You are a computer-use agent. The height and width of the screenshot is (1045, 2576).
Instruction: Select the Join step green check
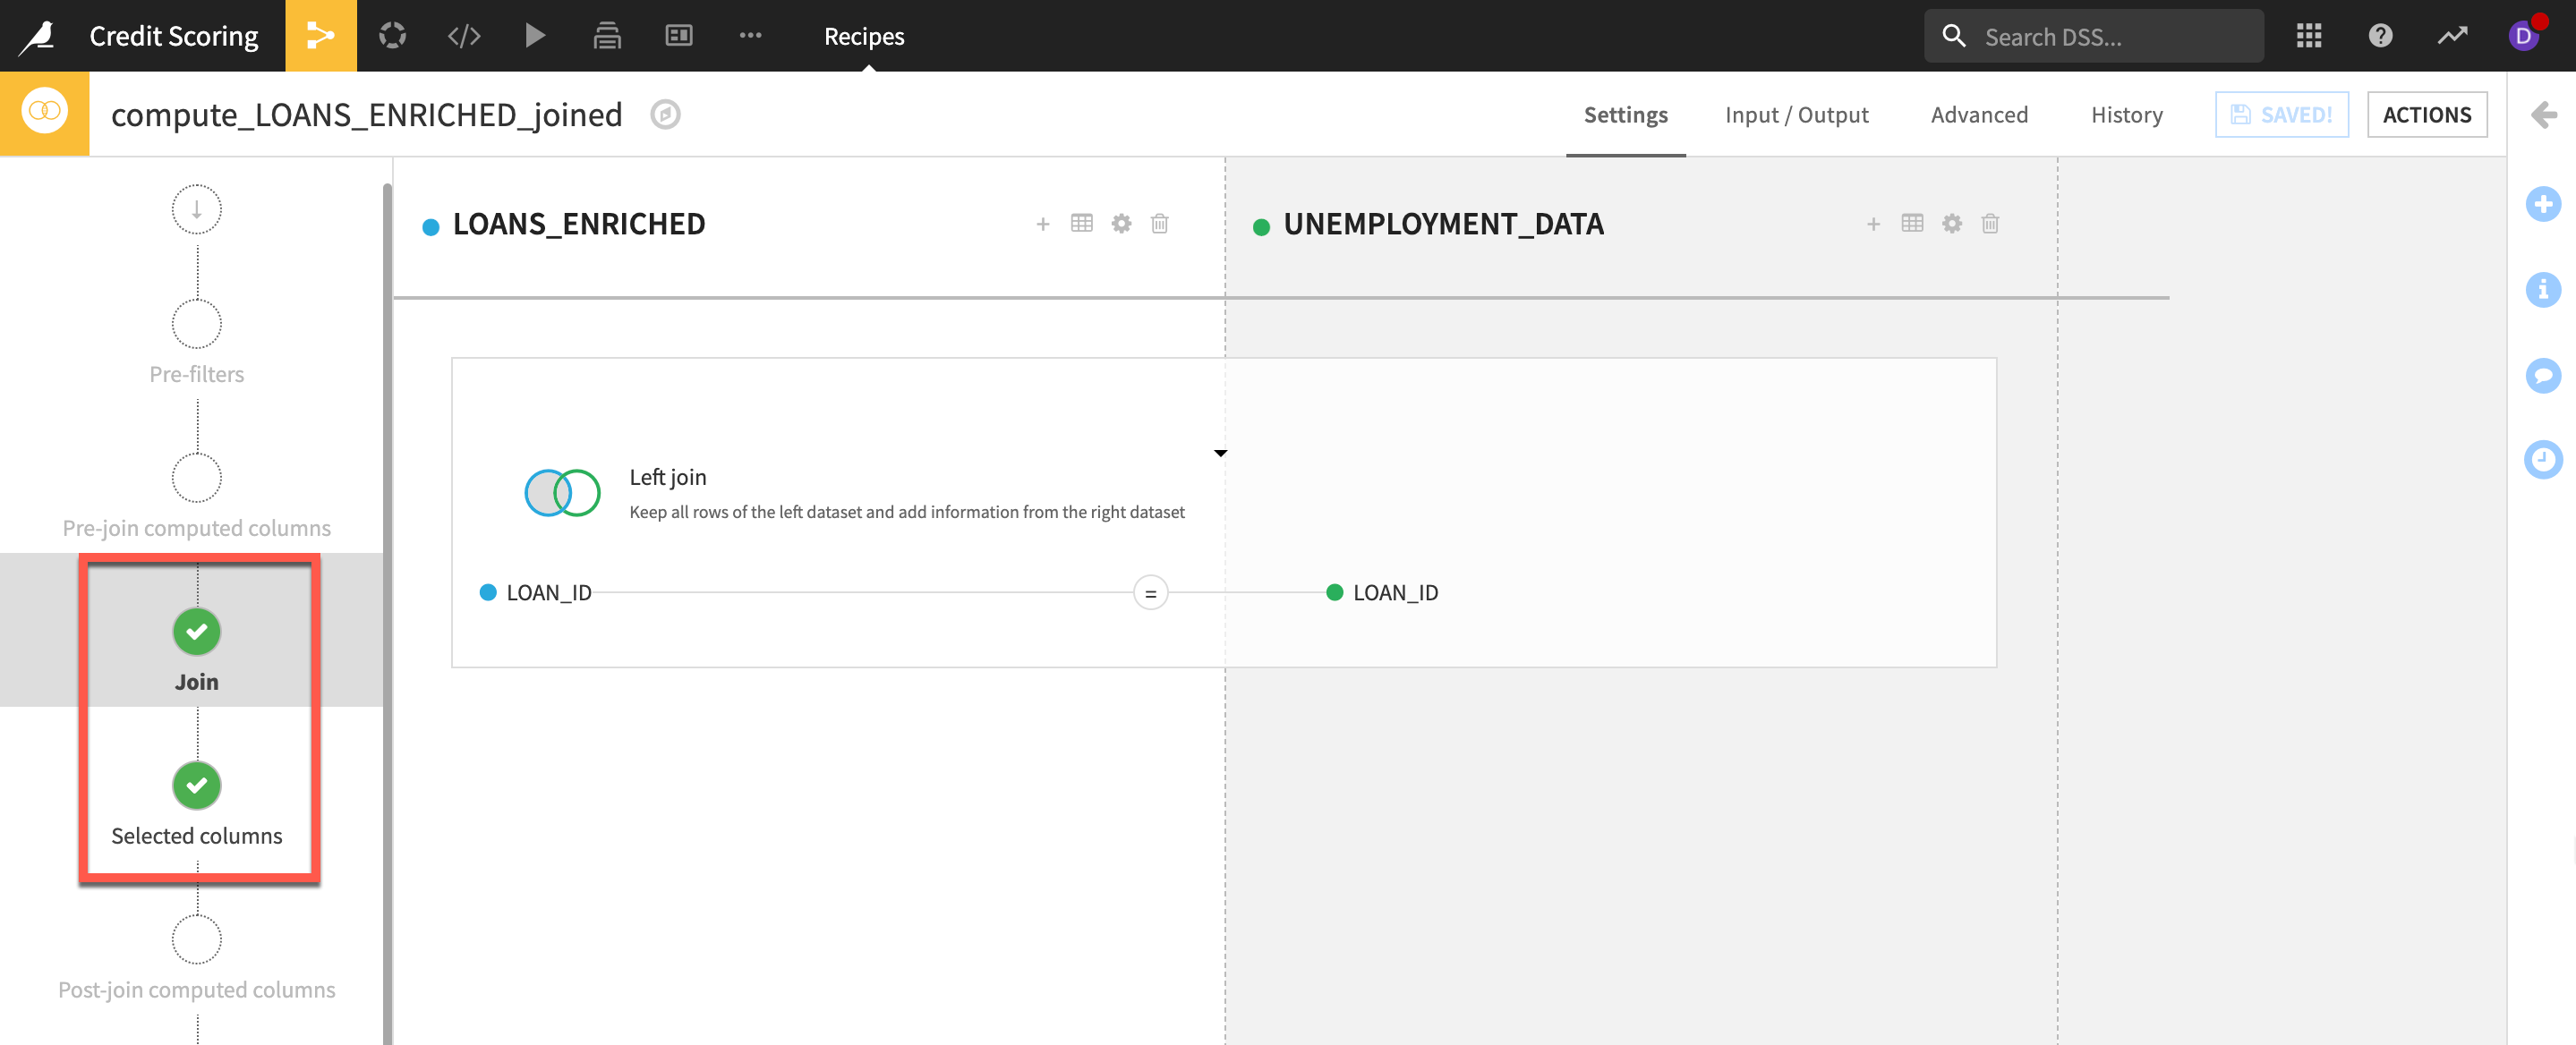click(x=197, y=631)
